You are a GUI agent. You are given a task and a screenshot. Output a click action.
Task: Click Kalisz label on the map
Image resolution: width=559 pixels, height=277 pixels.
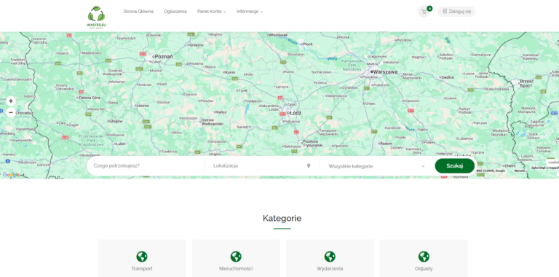coord(221,112)
